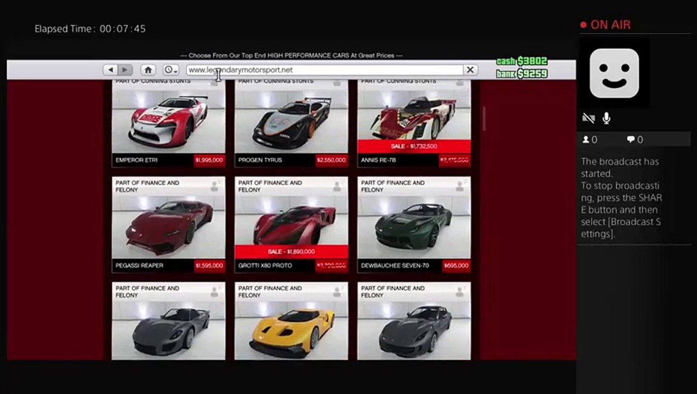Screen dimensions: 697x394
Task: Go back with the browser back arrow
Action: pyautogui.click(x=111, y=70)
